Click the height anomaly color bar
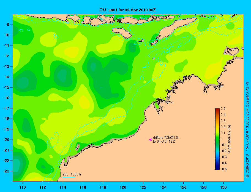Viewport: 251px width, 192px height. (x=217, y=139)
